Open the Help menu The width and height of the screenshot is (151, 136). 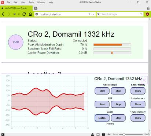(x=51, y=3)
